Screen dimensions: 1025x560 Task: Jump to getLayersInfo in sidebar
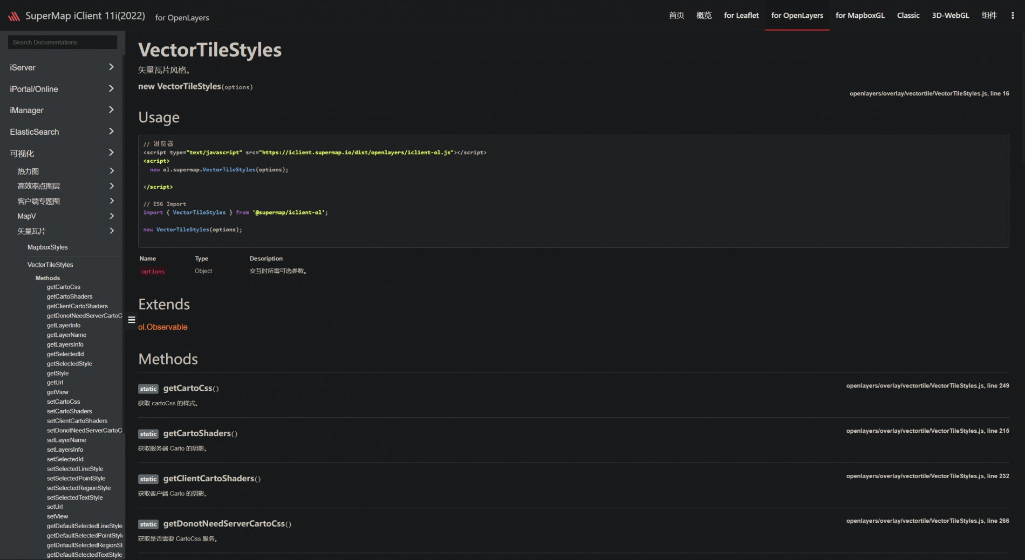[x=65, y=344]
